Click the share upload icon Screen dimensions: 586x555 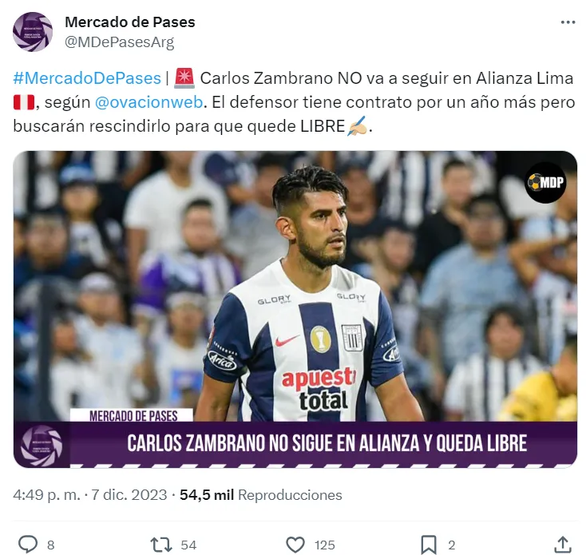pyautogui.click(x=563, y=544)
